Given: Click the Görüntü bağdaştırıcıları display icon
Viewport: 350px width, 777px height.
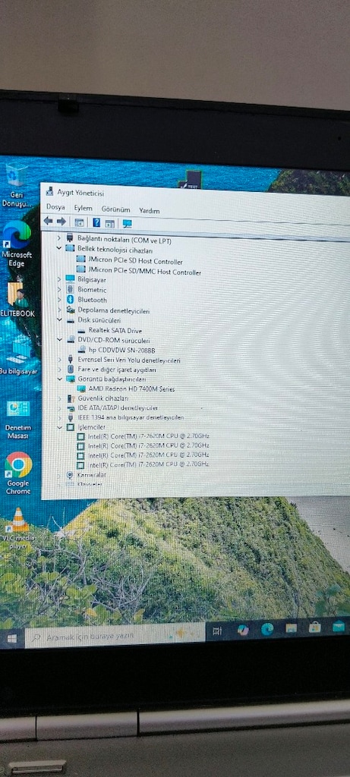Looking at the screenshot, I should tap(70, 379).
